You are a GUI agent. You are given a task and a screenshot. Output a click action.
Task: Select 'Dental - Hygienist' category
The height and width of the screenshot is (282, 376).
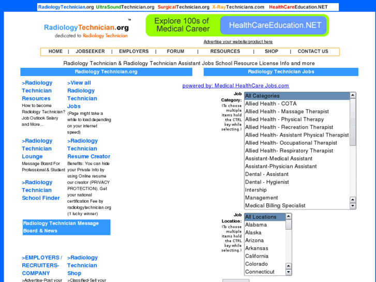[x=297, y=182]
